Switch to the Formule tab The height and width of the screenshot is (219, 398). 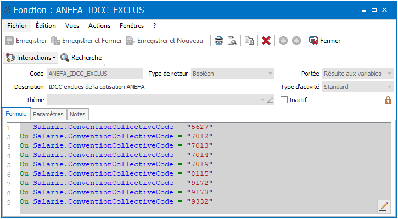tap(16, 114)
